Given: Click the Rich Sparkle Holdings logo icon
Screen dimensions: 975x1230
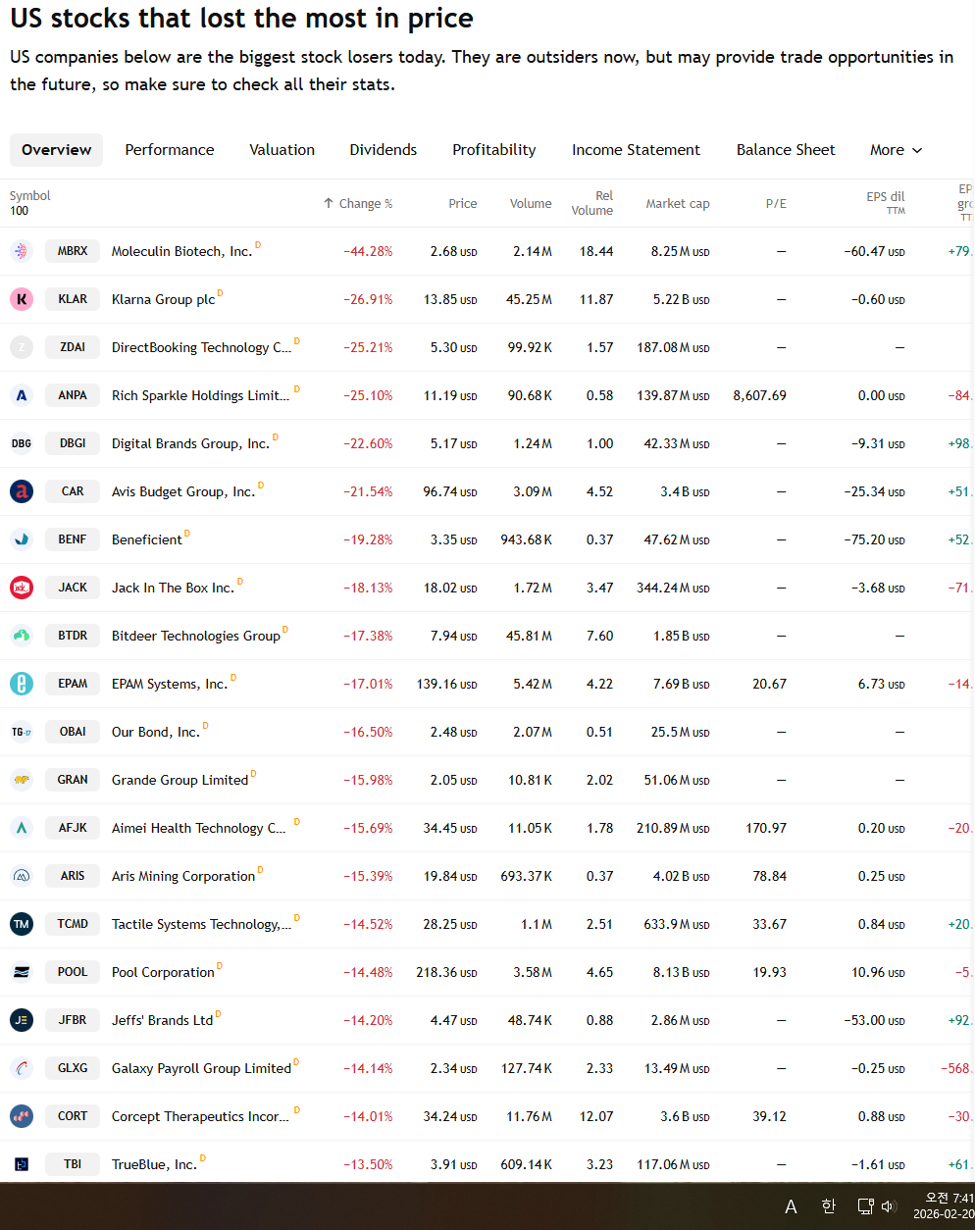Looking at the screenshot, I should click(x=22, y=395).
